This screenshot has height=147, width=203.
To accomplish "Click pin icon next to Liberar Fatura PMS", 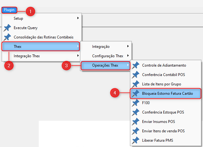I will pos(136,140).
